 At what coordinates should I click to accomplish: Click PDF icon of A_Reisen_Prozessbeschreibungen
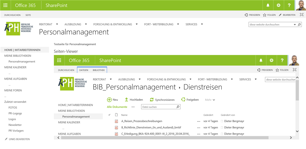[117, 121]
